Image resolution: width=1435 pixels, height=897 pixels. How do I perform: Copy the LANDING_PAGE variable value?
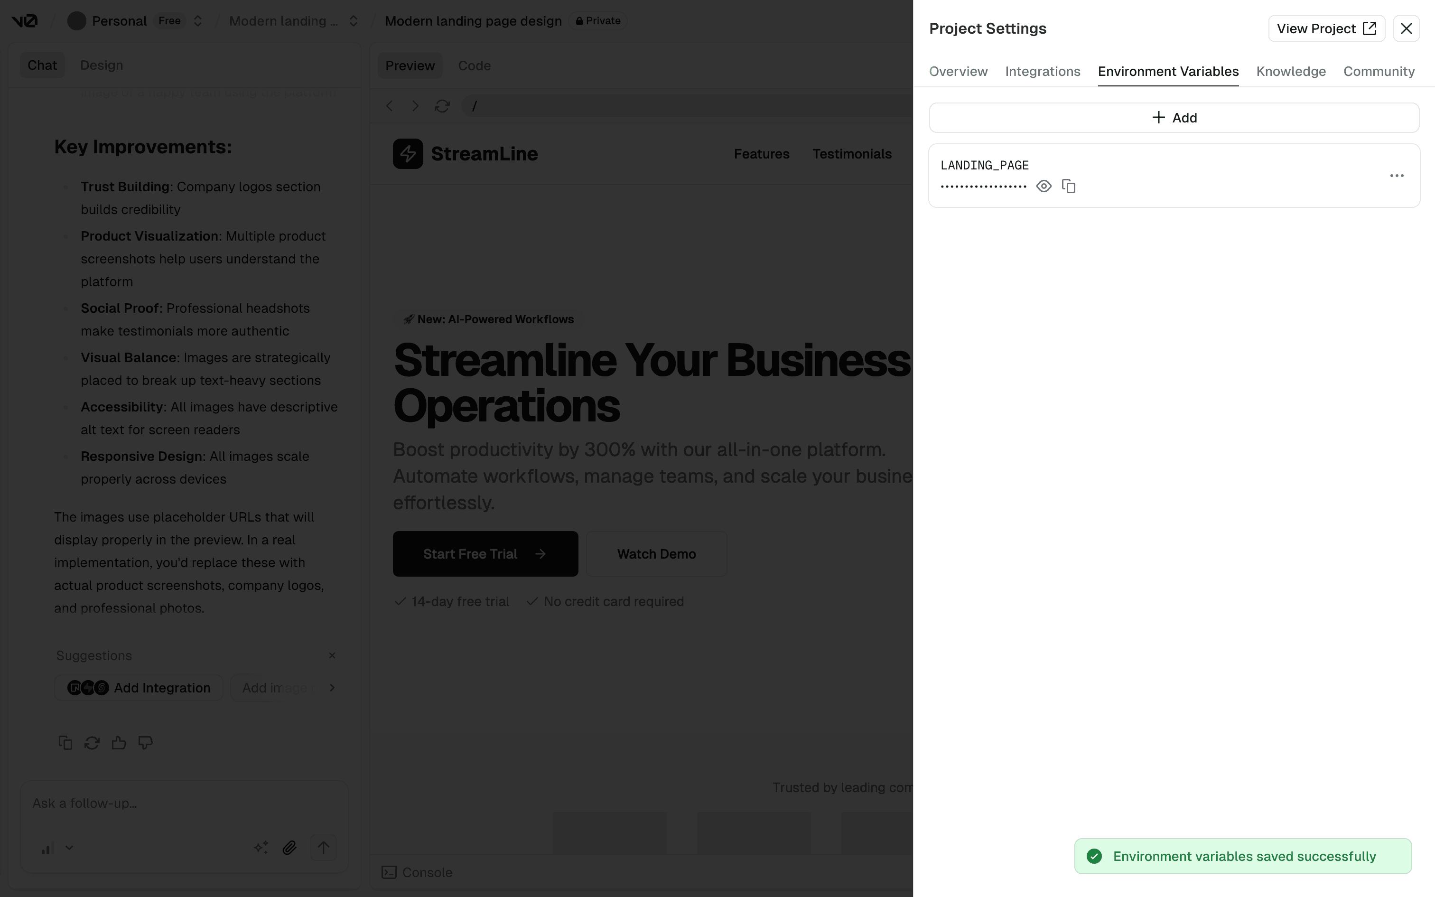point(1069,186)
